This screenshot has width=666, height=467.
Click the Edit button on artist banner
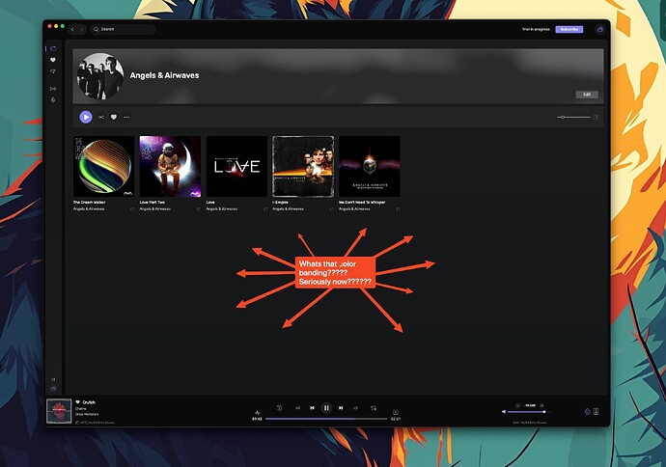pos(587,95)
